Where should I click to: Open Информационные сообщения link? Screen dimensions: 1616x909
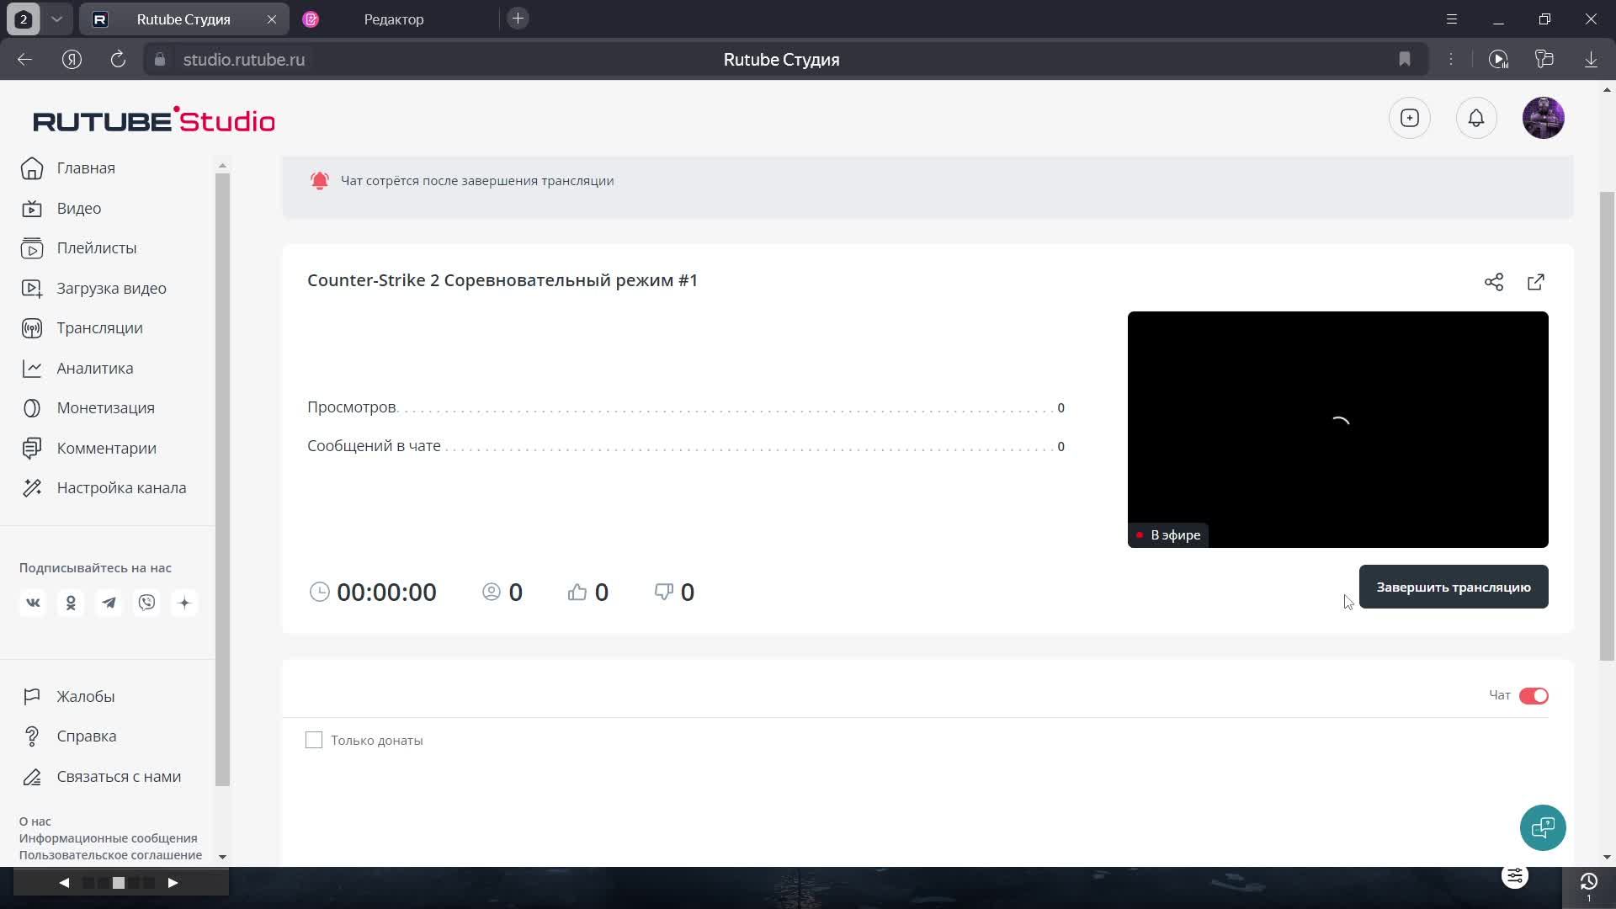click(109, 838)
